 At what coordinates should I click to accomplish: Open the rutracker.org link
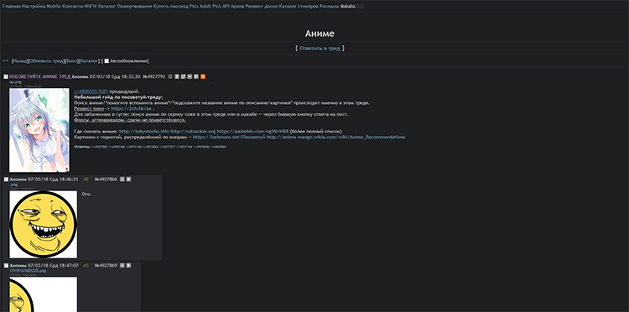(193, 131)
